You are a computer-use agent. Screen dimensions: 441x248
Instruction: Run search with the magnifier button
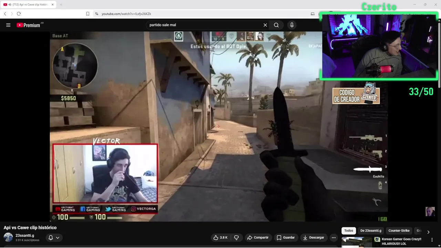click(x=276, y=25)
